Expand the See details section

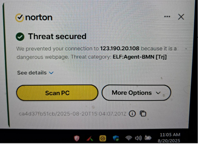(x=35, y=73)
